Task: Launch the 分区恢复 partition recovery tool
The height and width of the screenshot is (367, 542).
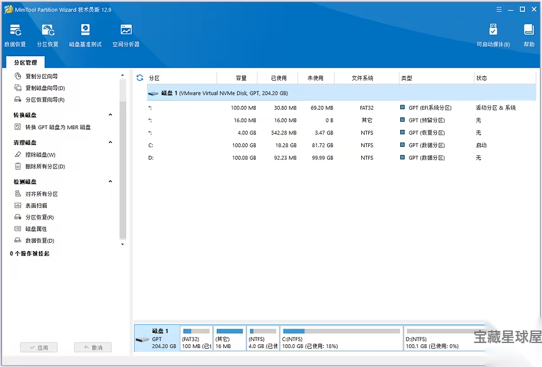Action: (48, 35)
